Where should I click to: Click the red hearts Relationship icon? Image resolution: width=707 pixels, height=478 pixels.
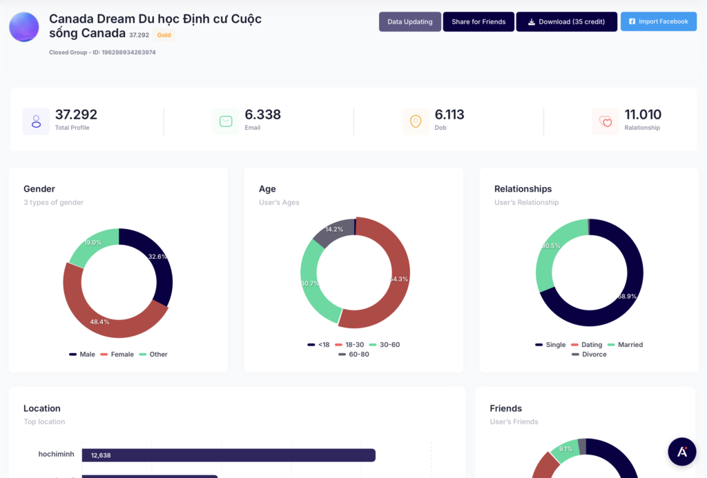click(606, 121)
